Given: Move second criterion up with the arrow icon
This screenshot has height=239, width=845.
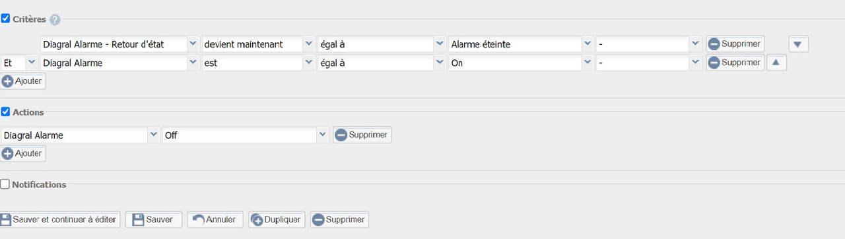Looking at the screenshot, I should pos(776,63).
